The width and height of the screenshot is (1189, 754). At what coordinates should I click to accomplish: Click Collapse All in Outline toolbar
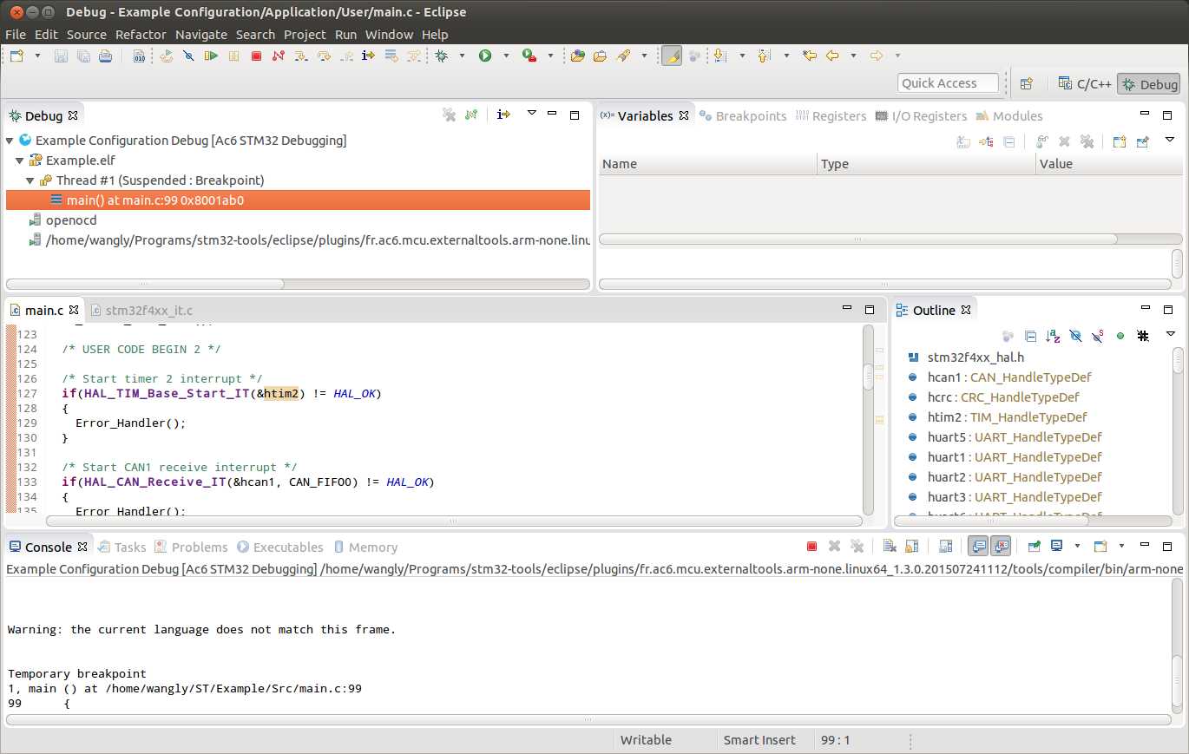(1030, 335)
